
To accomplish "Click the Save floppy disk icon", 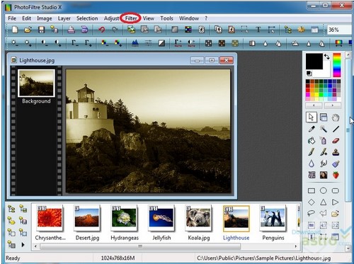I will [42, 30].
